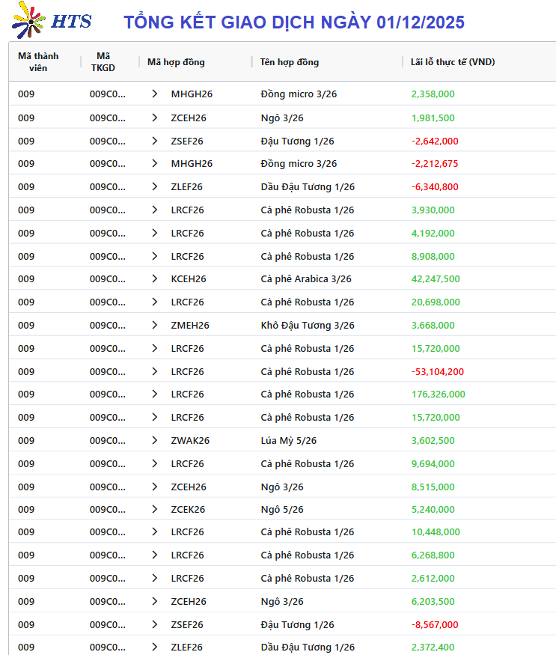Expand the row with profit 176,326,000
Image resolution: width=556 pixels, height=655 pixels.
pos(155,394)
